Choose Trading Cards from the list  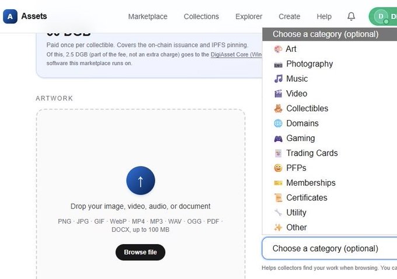click(330, 153)
